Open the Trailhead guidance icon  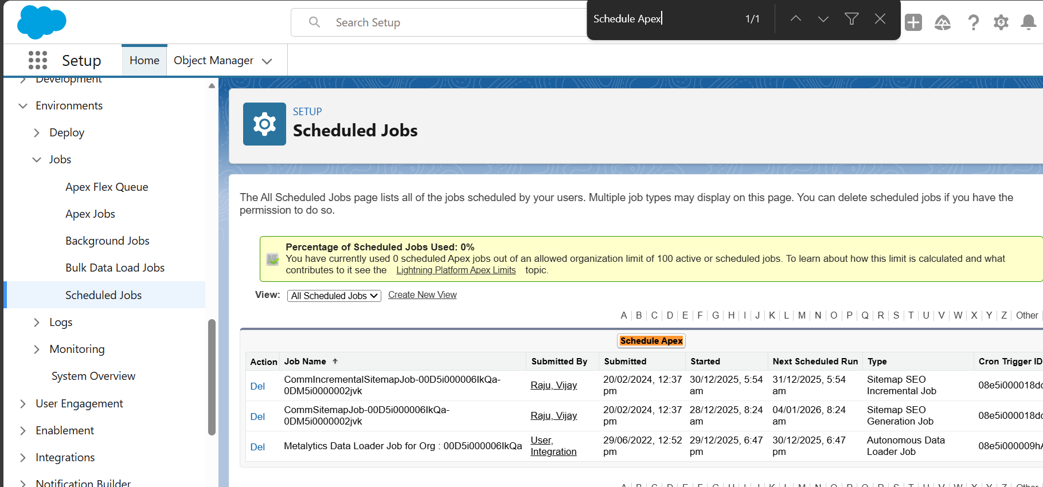[x=942, y=22]
